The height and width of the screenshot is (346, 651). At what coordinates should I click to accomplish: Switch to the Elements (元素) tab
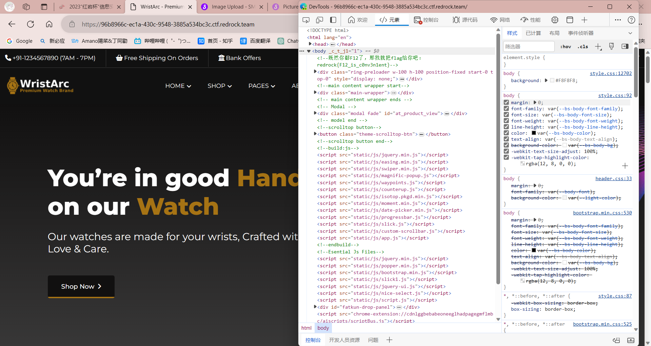pyautogui.click(x=390, y=20)
